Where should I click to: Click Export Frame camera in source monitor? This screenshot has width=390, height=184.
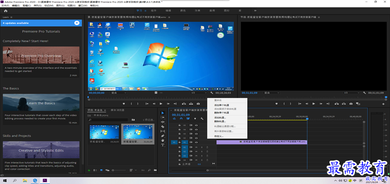point(198,103)
